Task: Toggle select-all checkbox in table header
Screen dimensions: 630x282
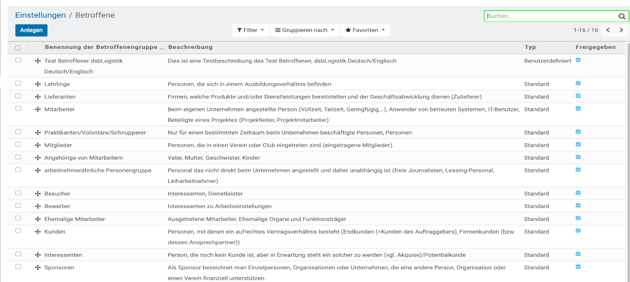Action: click(x=18, y=47)
